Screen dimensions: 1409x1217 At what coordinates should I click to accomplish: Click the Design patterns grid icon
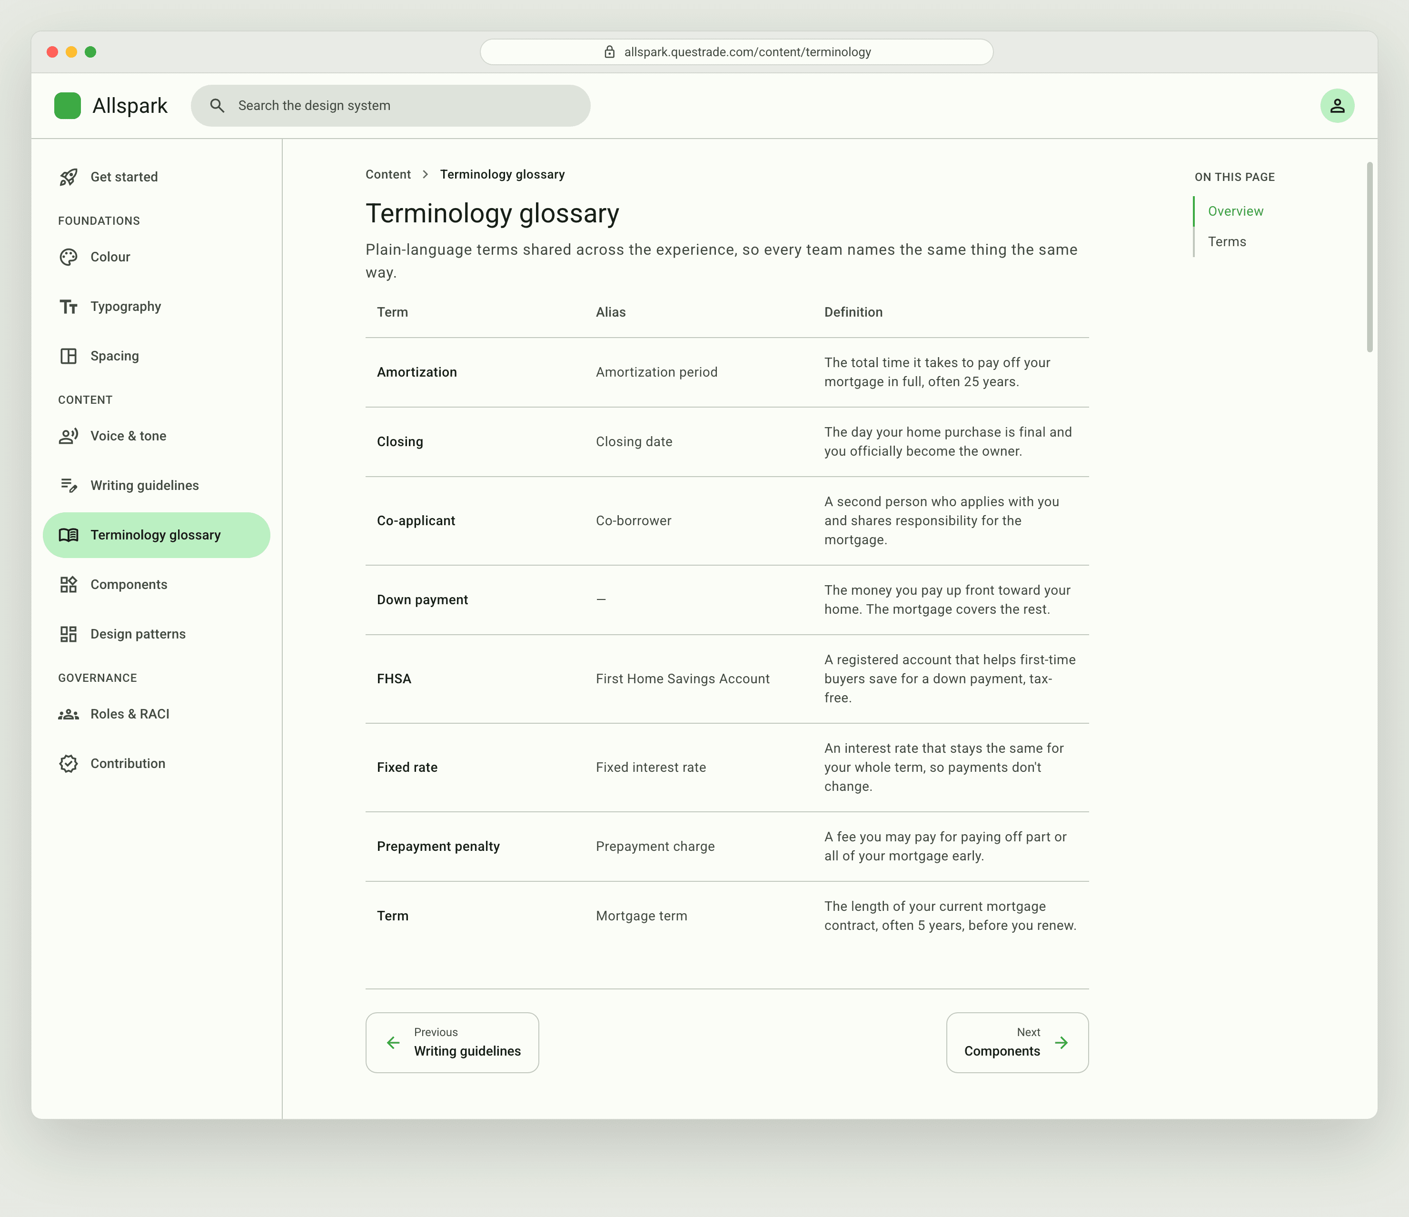point(69,634)
